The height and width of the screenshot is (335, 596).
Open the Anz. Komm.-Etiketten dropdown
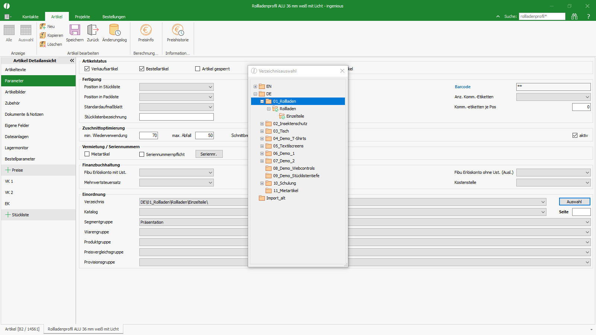(x=587, y=97)
